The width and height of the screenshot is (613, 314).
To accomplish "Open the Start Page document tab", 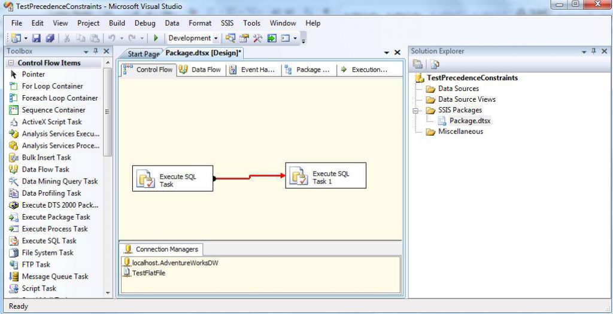I will pyautogui.click(x=143, y=54).
